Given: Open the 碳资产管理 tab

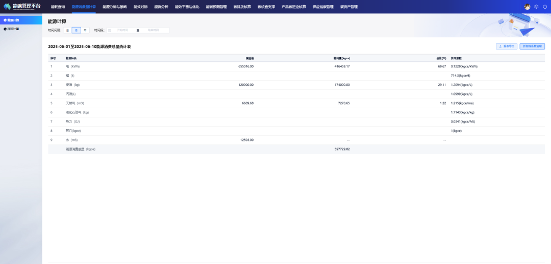Looking at the screenshot, I should click(x=348, y=7).
